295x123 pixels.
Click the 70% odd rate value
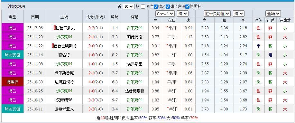194,118
